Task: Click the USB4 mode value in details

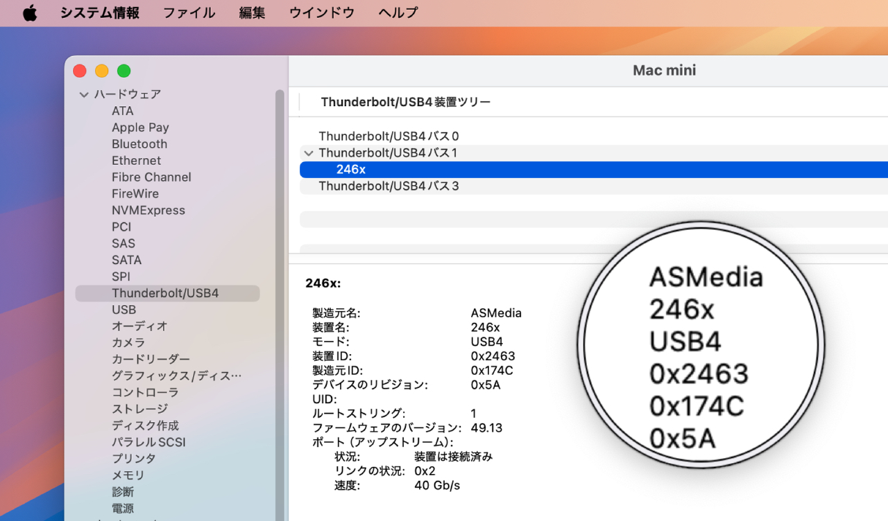Action: click(x=487, y=342)
